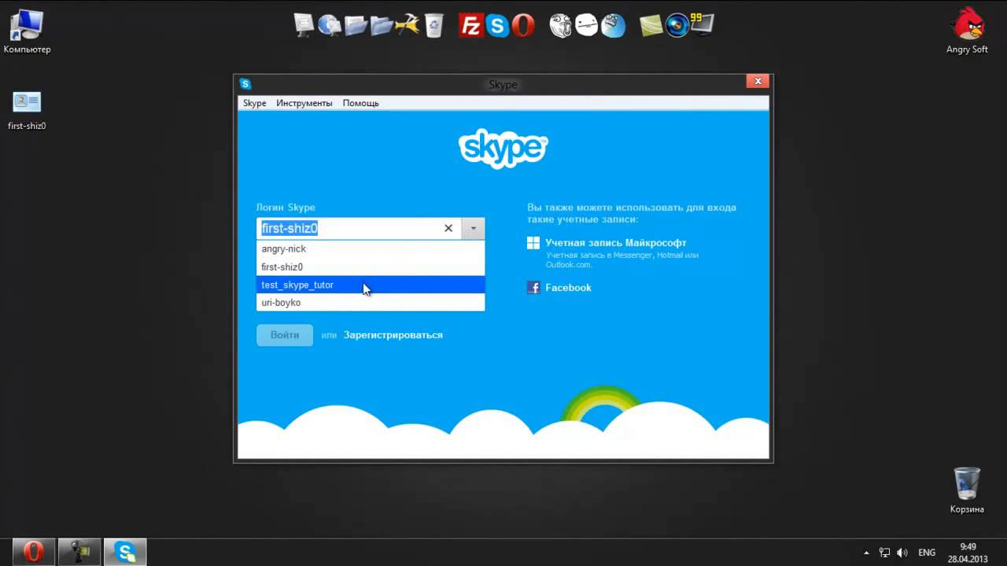1007x566 pixels.
Task: Open the clock showing 9:49
Action: click(x=968, y=553)
